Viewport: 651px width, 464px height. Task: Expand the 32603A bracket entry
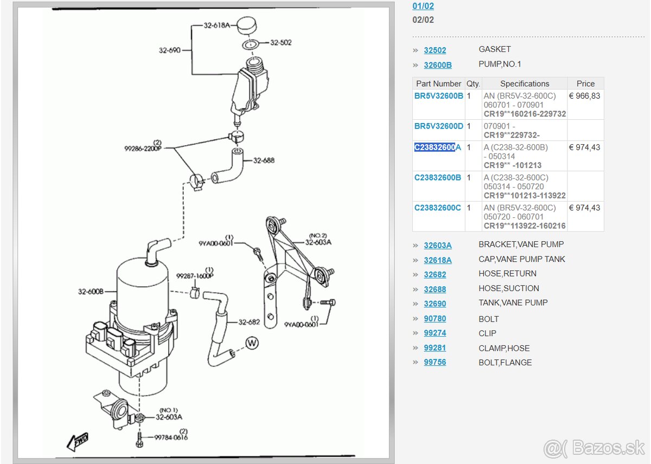437,246
